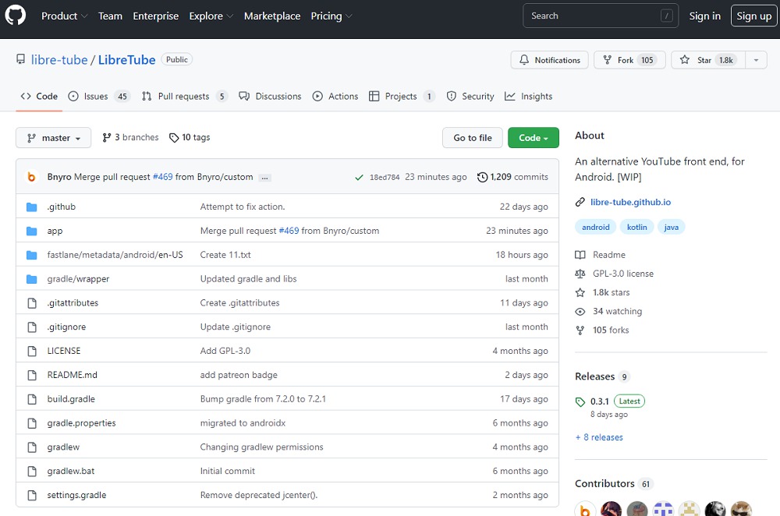Open the libre-tube.github.io website link

(x=630, y=203)
